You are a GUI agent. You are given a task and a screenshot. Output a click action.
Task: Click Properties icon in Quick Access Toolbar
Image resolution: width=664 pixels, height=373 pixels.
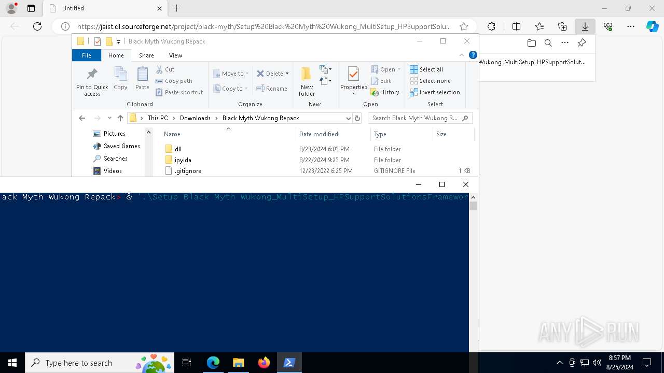click(97, 41)
